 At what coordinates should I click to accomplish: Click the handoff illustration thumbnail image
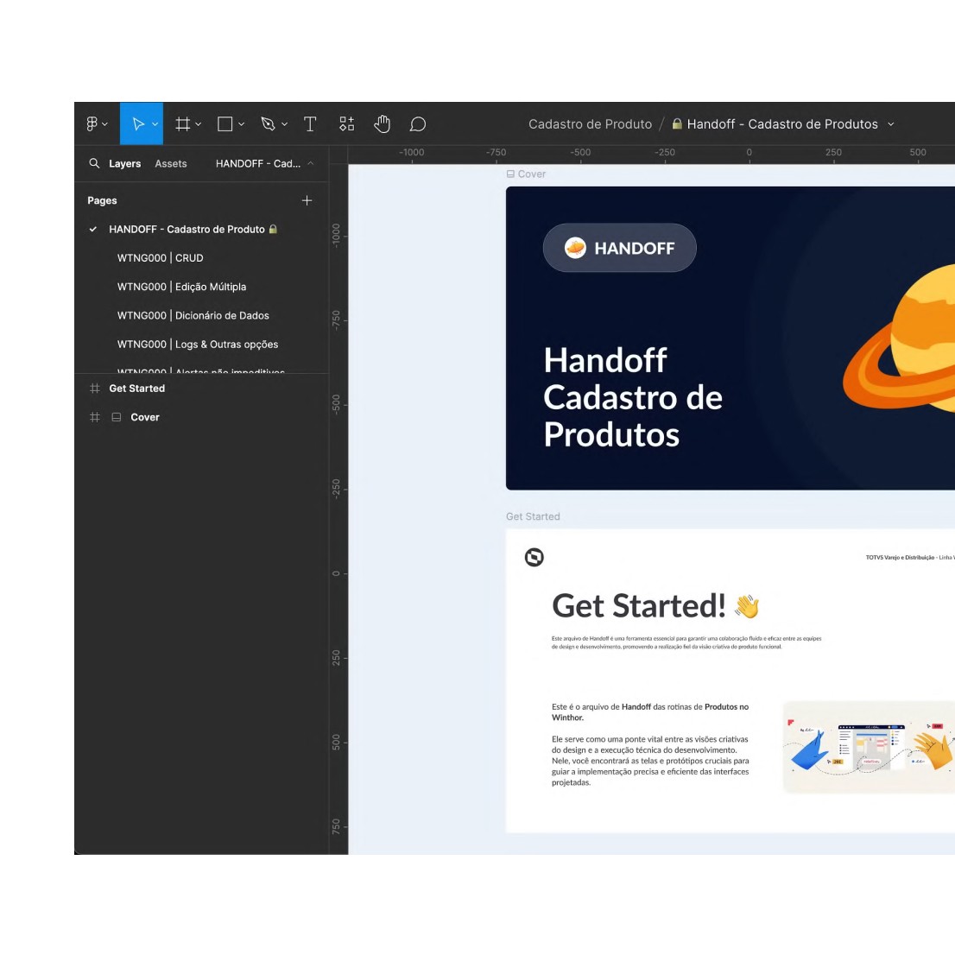coord(870,747)
